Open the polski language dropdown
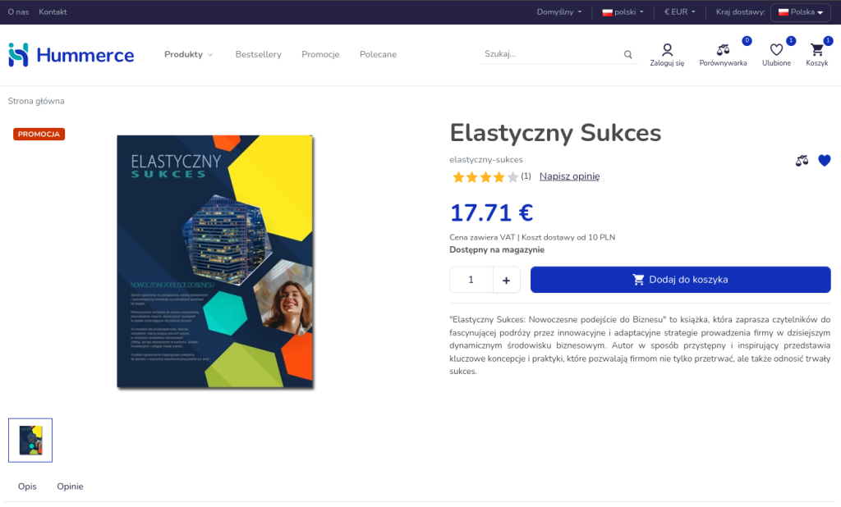 point(623,12)
